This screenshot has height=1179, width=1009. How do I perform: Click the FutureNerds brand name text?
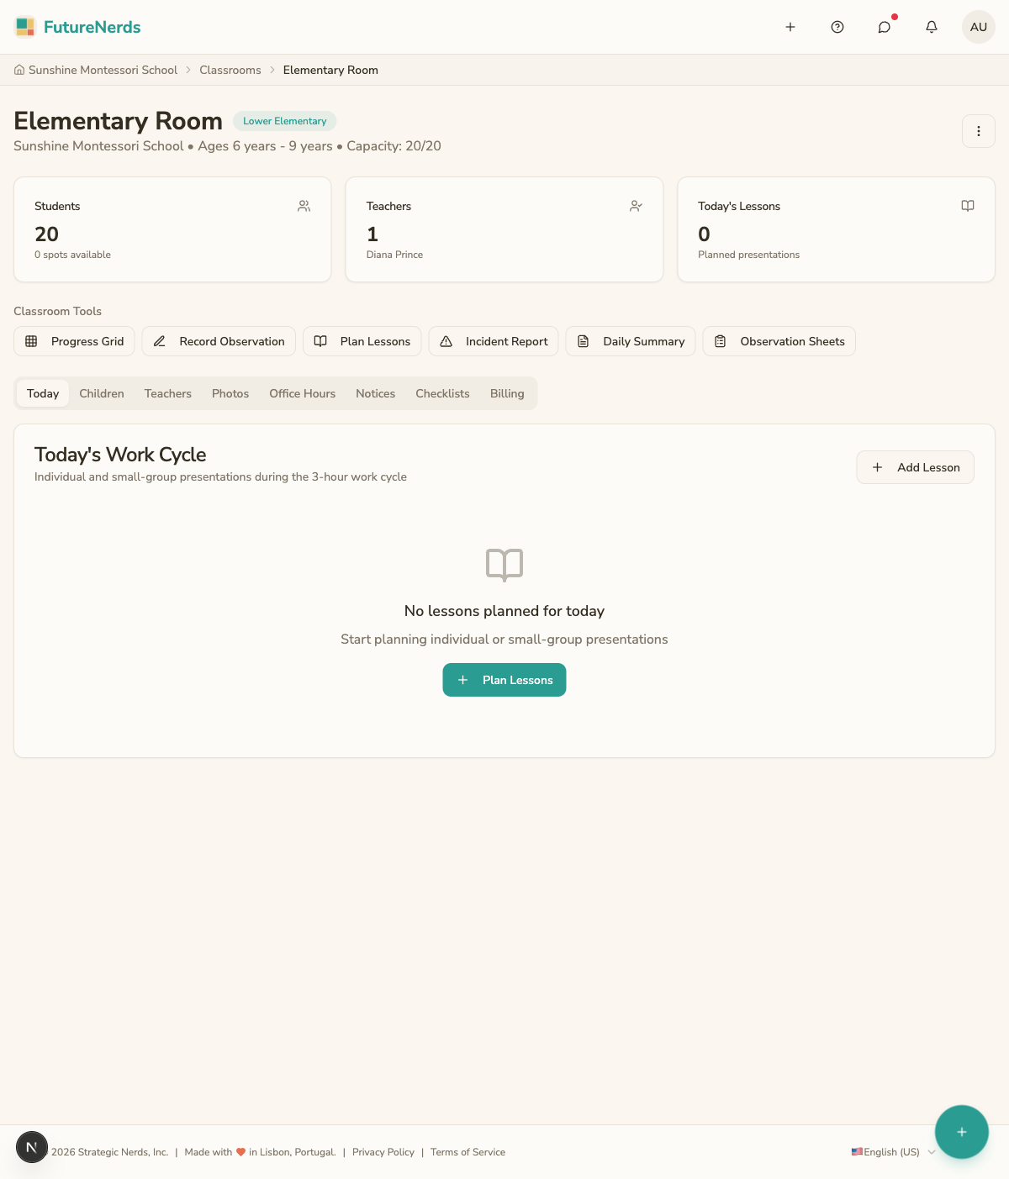tap(92, 27)
